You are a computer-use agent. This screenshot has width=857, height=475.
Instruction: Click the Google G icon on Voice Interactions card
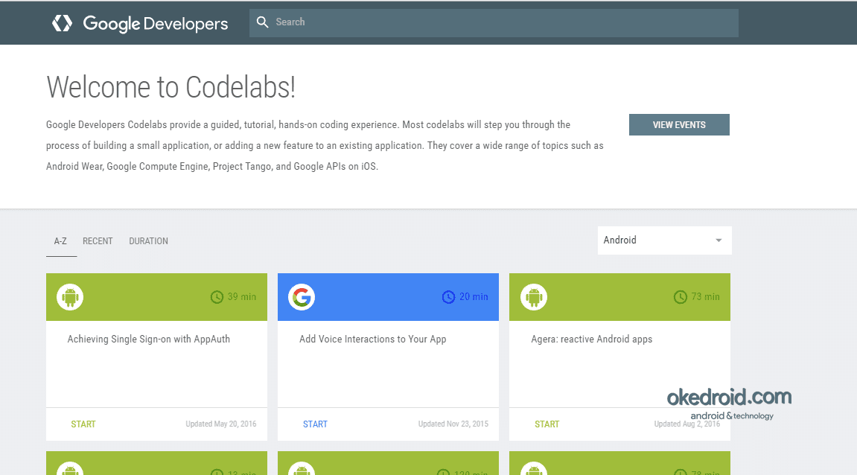(x=302, y=297)
